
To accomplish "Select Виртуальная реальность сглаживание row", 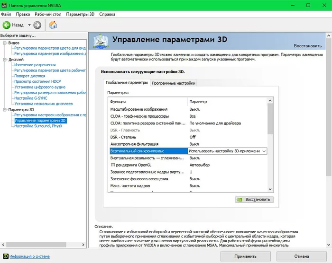I will (x=188, y=158).
